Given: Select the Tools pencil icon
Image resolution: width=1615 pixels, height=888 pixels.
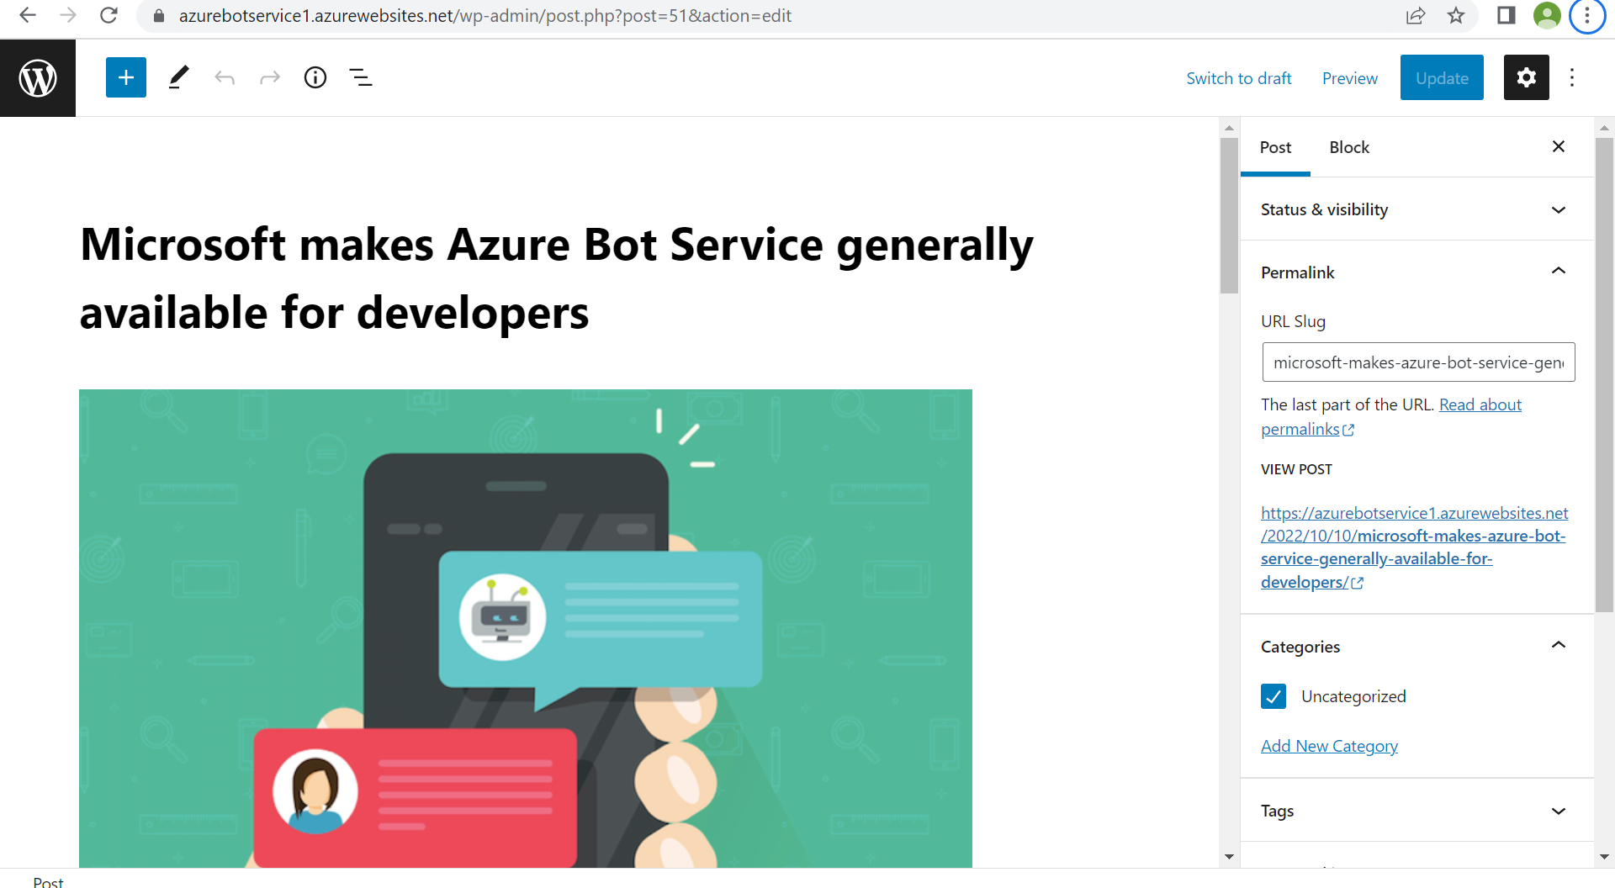Looking at the screenshot, I should [x=178, y=77].
